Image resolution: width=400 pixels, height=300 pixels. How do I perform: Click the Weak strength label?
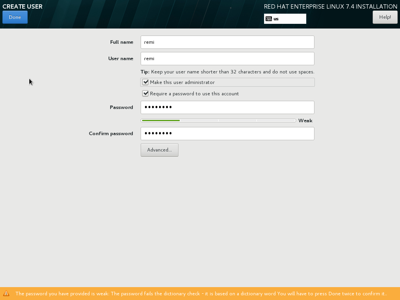305,120
